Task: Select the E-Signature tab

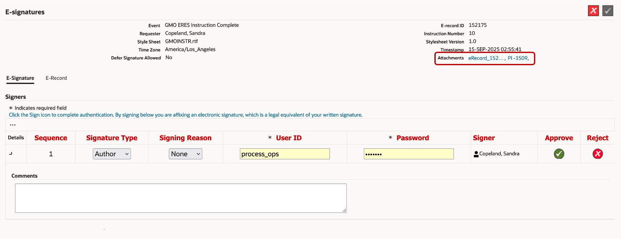Action: click(x=20, y=78)
